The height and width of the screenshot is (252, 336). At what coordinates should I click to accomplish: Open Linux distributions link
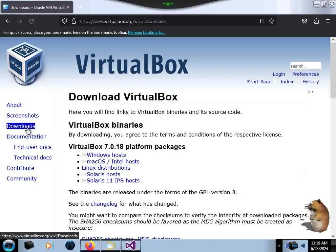tap(106, 168)
